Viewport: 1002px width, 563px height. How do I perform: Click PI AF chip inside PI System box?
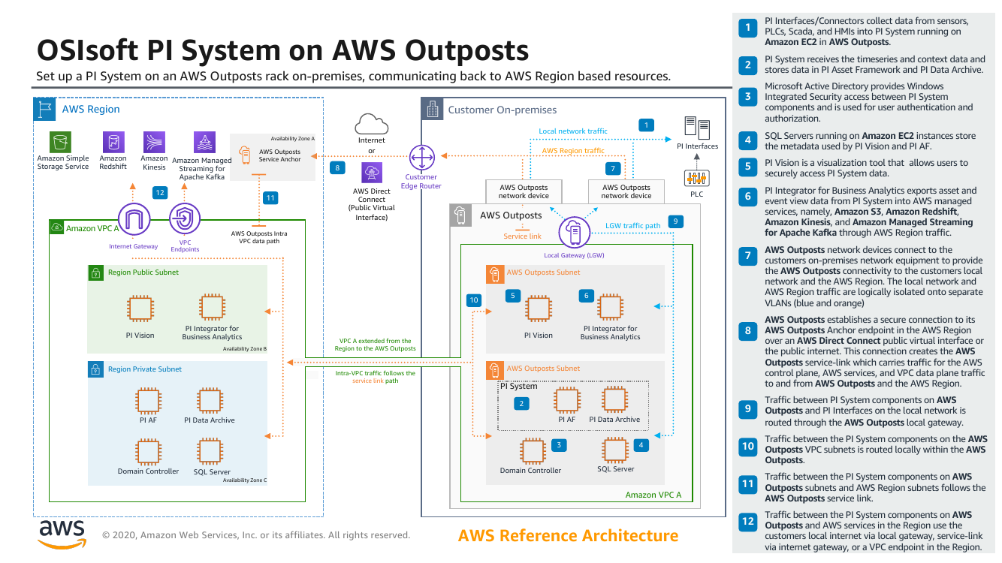566,401
